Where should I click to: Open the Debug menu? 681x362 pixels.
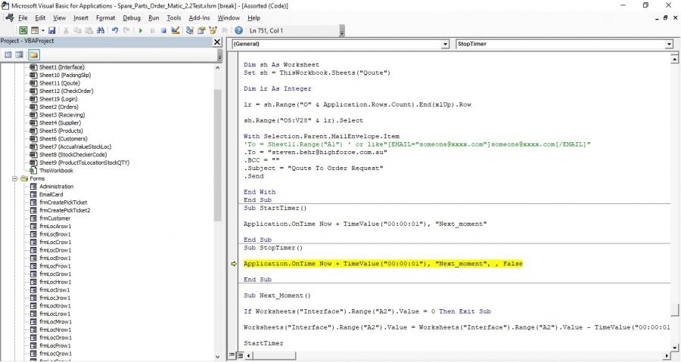click(132, 18)
